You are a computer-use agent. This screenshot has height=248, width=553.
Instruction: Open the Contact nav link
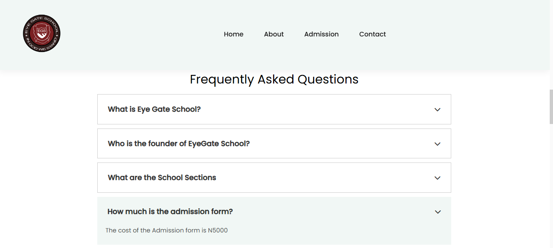point(372,34)
